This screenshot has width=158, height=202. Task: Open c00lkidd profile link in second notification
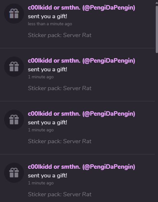(x=81, y=61)
